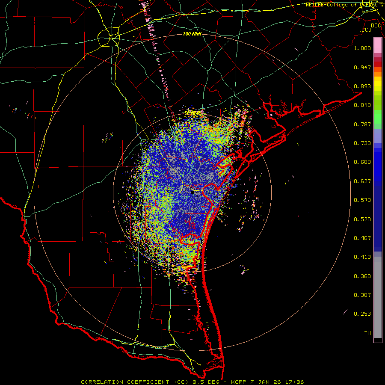The width and height of the screenshot is (385, 385).
Task: Click the yellow highway loop around San Antonio
Action: coord(109,37)
